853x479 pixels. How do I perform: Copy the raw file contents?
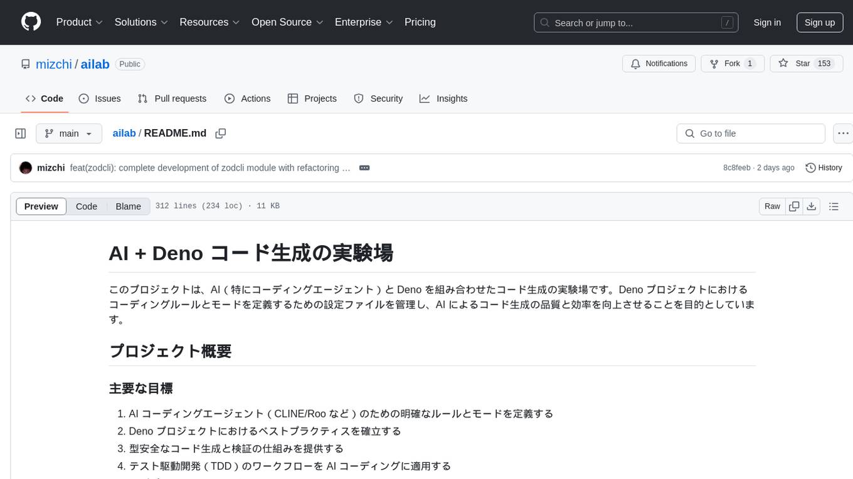794,206
